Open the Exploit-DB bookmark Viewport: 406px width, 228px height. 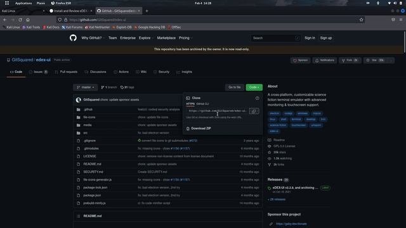point(122,27)
